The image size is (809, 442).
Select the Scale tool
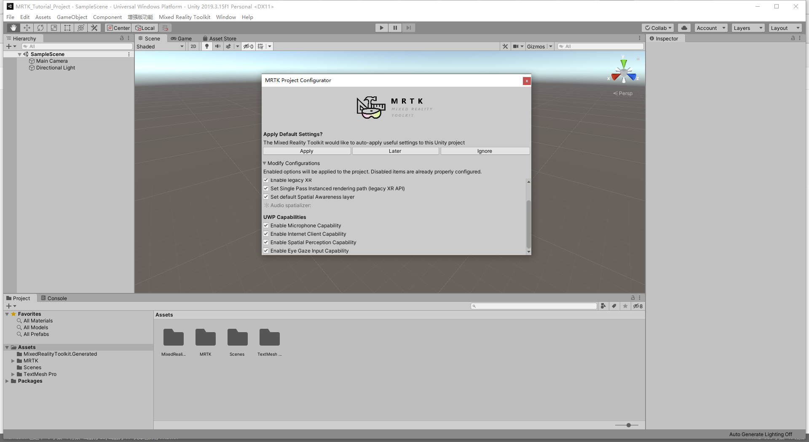54,28
